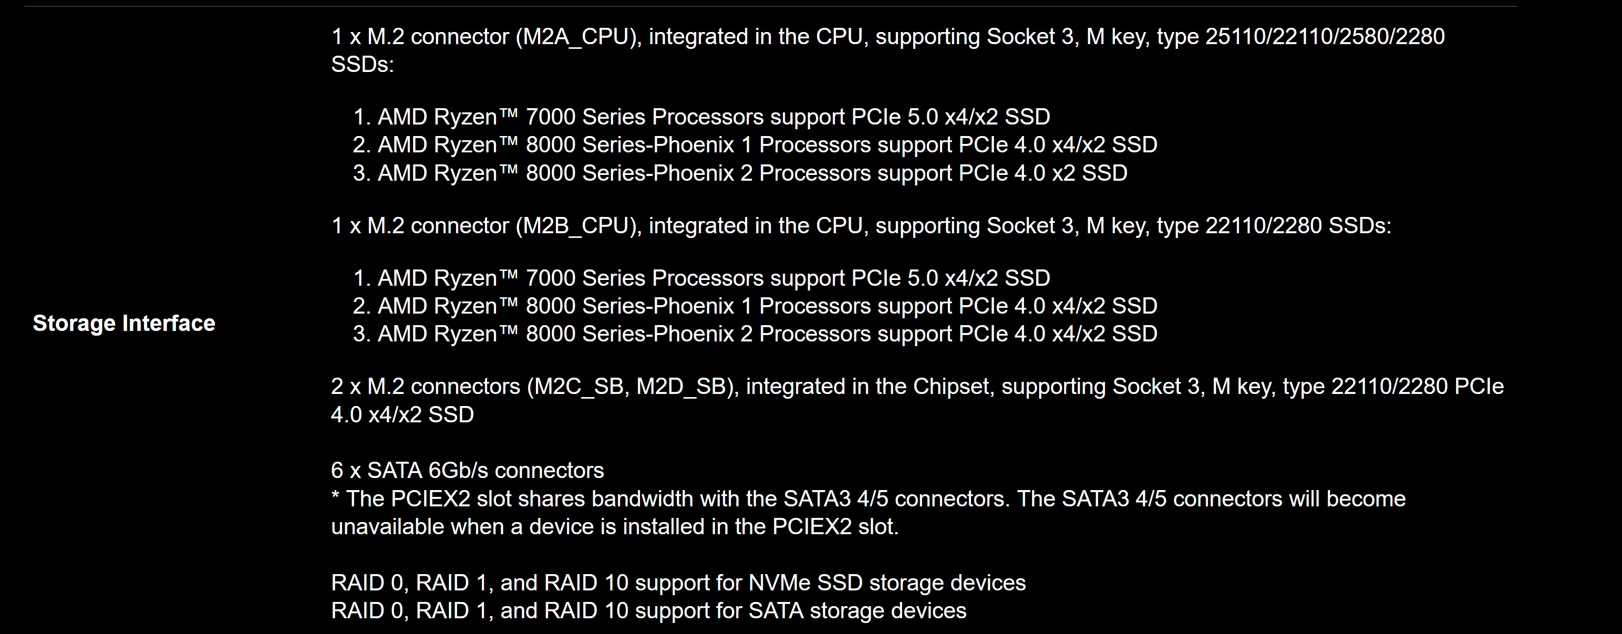This screenshot has height=634, width=1622.
Task: Click Phoenix 2 PCIe 4.0 x4/x2 line under M2B_CPU
Action: coord(755,334)
